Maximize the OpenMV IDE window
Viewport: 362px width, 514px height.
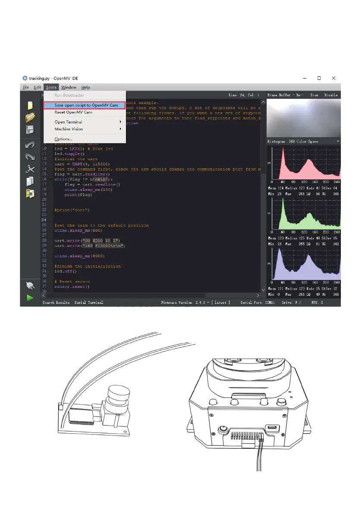point(319,78)
